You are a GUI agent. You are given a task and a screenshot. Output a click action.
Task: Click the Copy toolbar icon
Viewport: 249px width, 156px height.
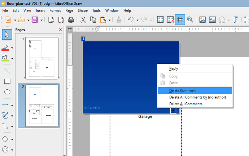(x=93, y=20)
